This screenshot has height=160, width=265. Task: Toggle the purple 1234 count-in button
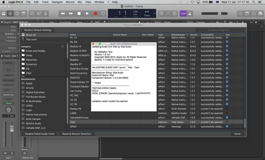183,13
